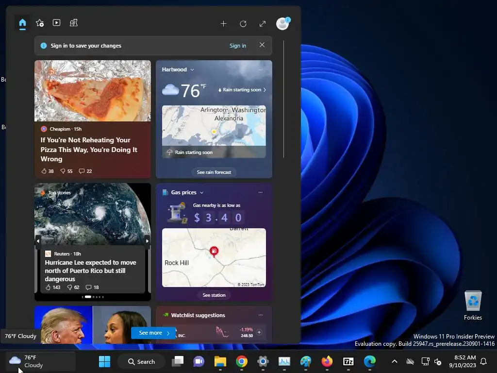Click Rain starting soon alert link

[x=242, y=90]
